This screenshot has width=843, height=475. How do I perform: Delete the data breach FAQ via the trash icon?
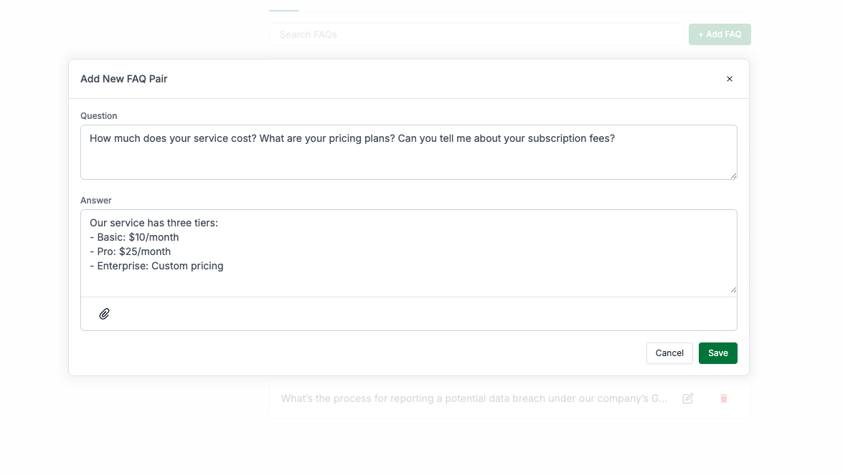tap(723, 398)
